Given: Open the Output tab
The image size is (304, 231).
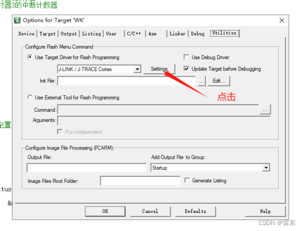Looking at the screenshot, I should point(69,33).
